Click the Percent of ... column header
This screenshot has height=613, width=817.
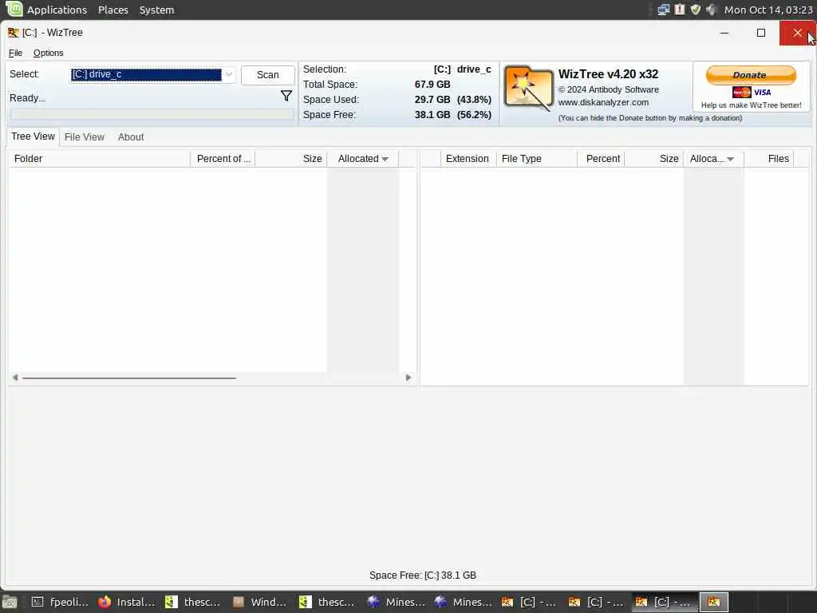(x=223, y=159)
